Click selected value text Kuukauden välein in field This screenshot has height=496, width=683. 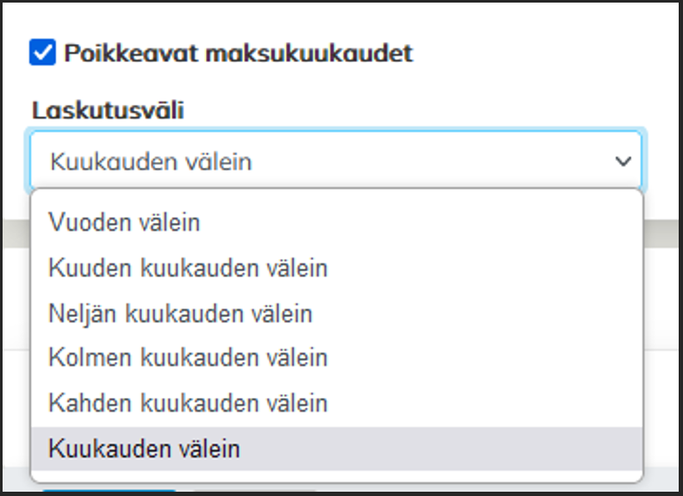tap(151, 161)
